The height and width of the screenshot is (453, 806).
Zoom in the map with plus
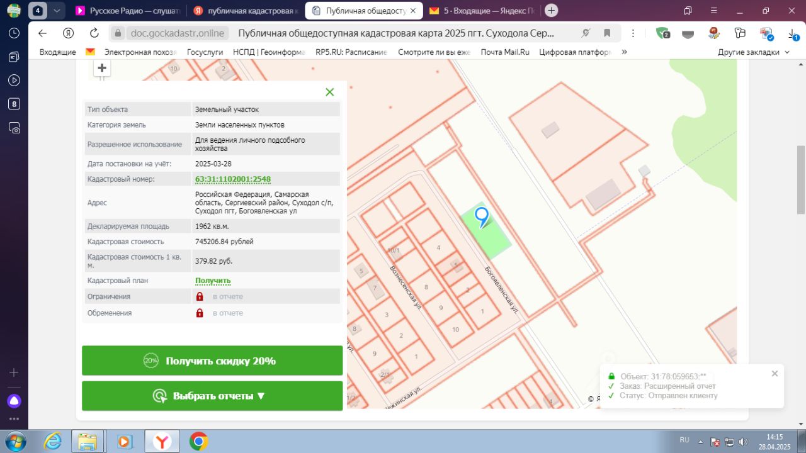pyautogui.click(x=102, y=68)
